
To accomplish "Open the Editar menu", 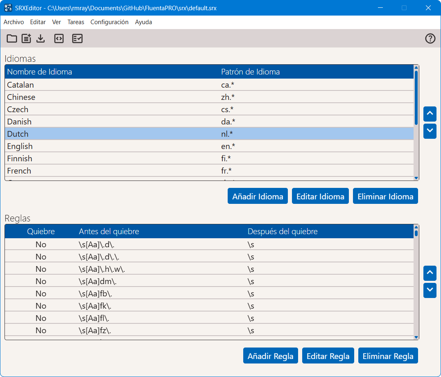I will point(38,22).
